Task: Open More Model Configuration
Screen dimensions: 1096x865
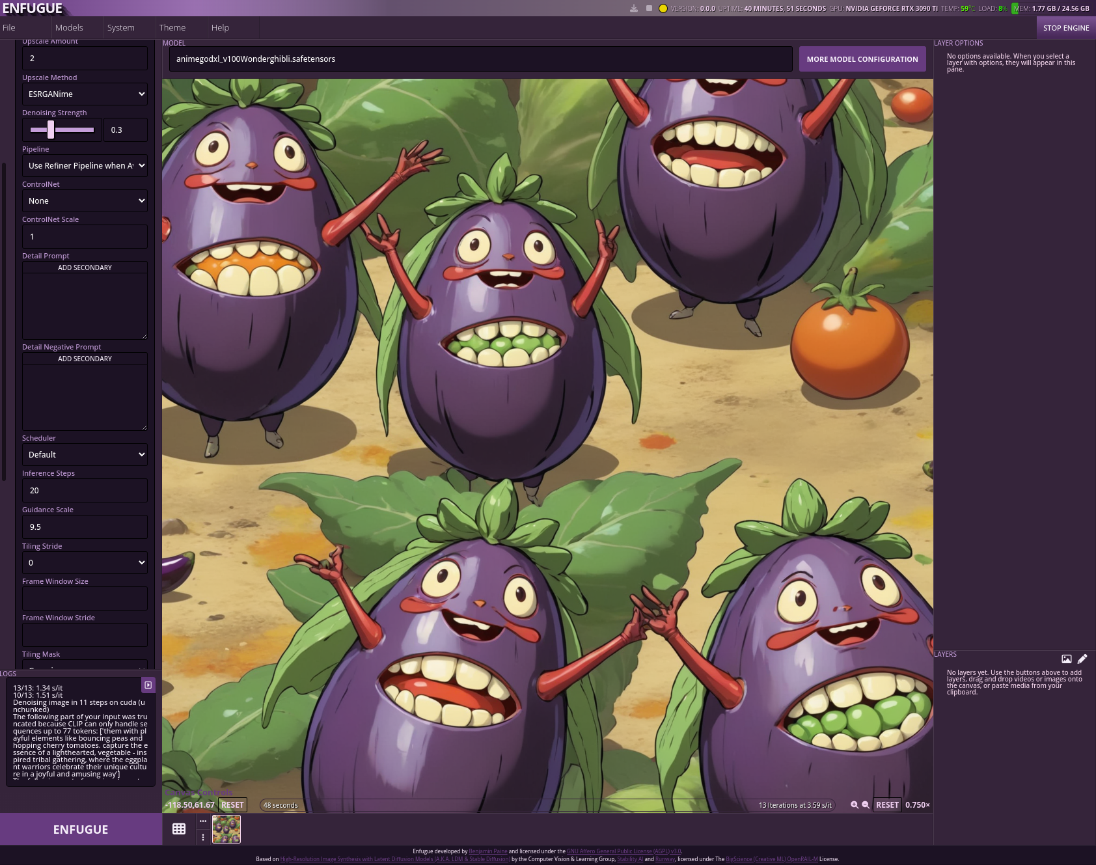Action: coord(862,59)
